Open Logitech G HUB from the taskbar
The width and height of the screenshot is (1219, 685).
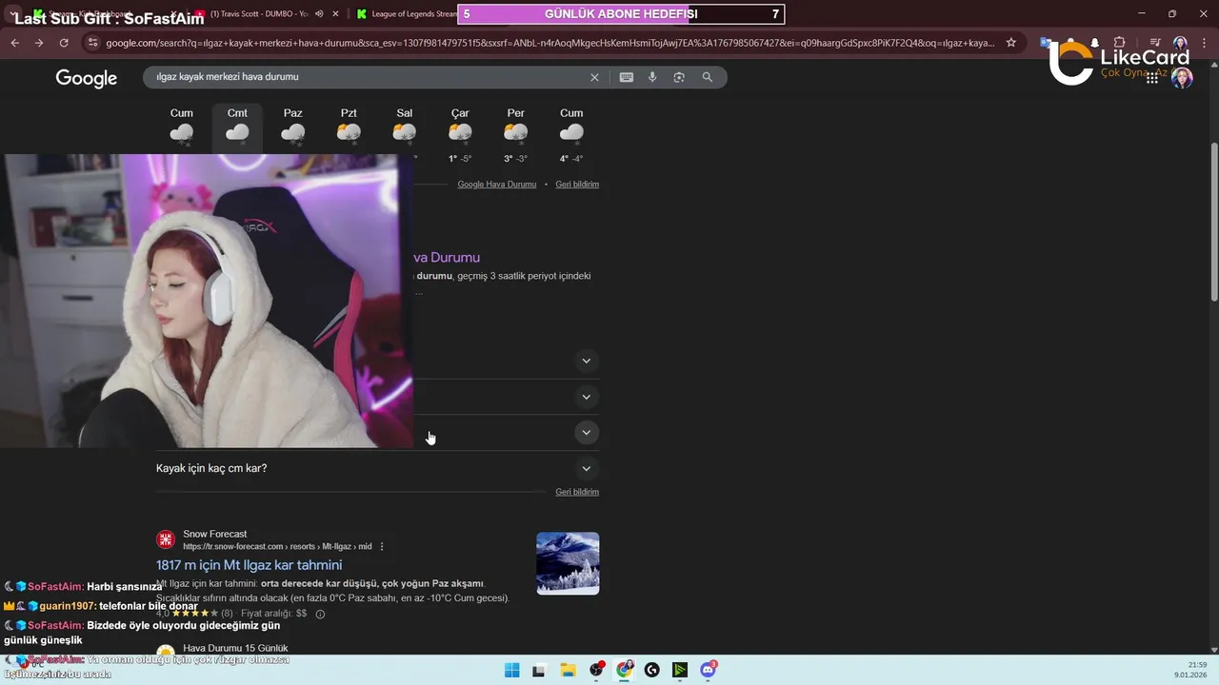coord(651,670)
